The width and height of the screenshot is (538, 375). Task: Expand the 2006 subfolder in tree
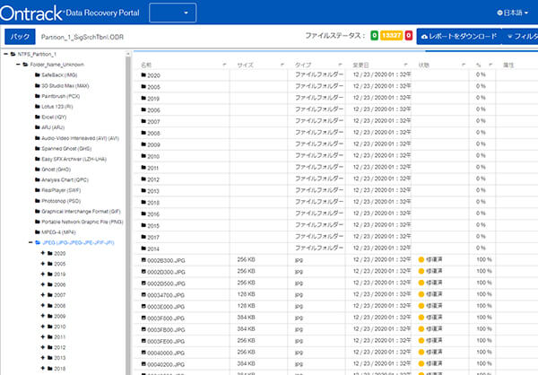click(x=43, y=284)
